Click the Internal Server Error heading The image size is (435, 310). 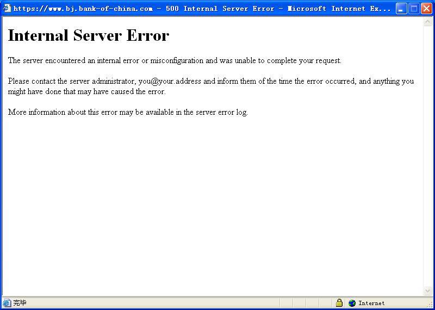coord(89,35)
